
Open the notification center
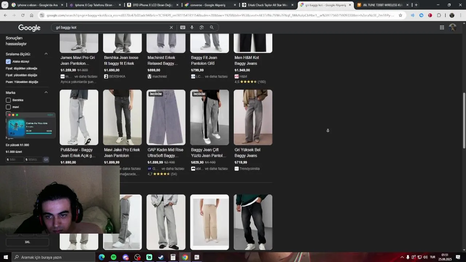[458, 257]
